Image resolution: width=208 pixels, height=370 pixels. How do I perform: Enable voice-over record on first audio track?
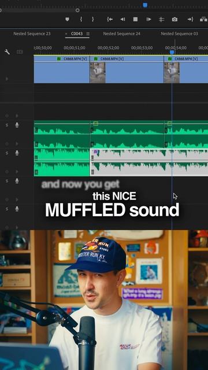(x=17, y=125)
